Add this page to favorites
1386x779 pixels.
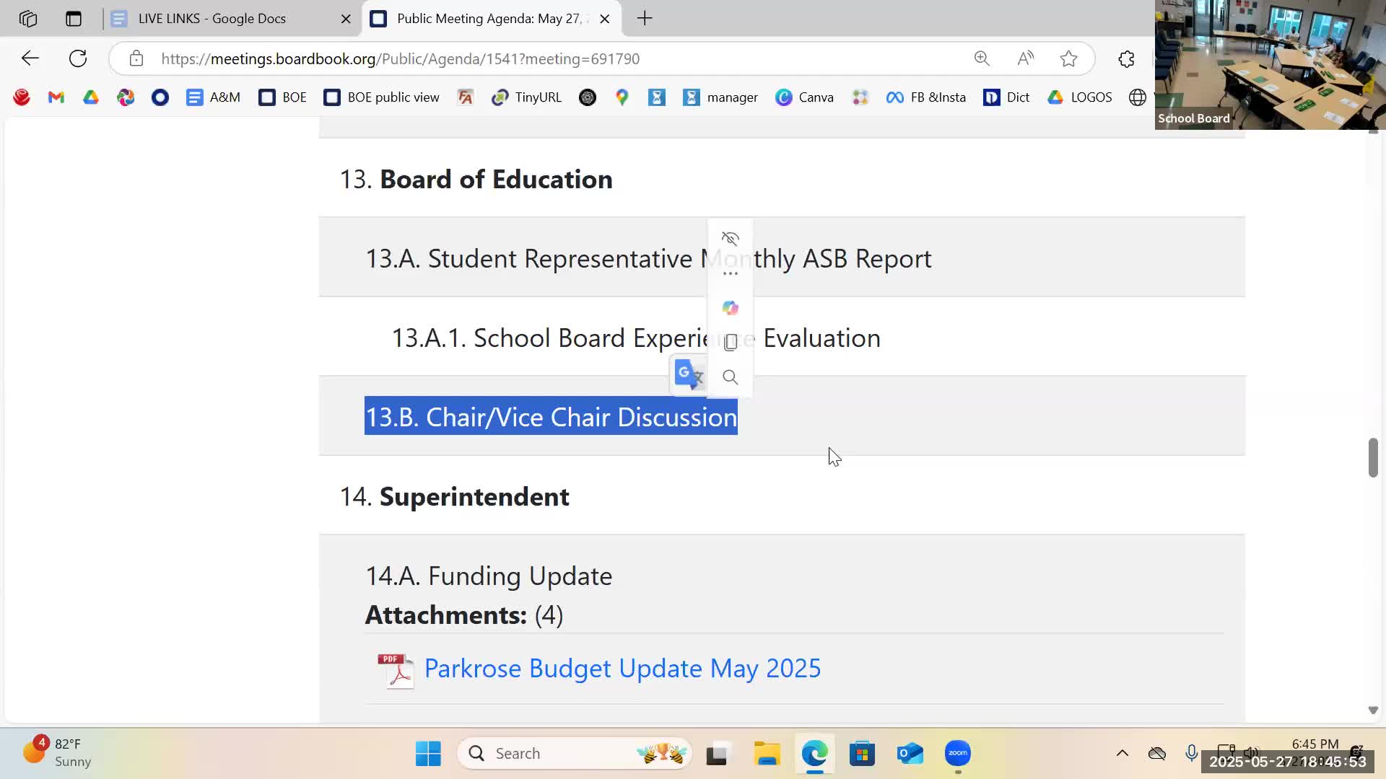click(1068, 58)
